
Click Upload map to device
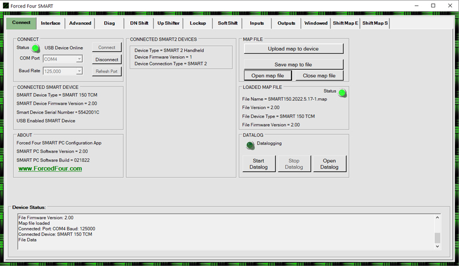coord(293,49)
